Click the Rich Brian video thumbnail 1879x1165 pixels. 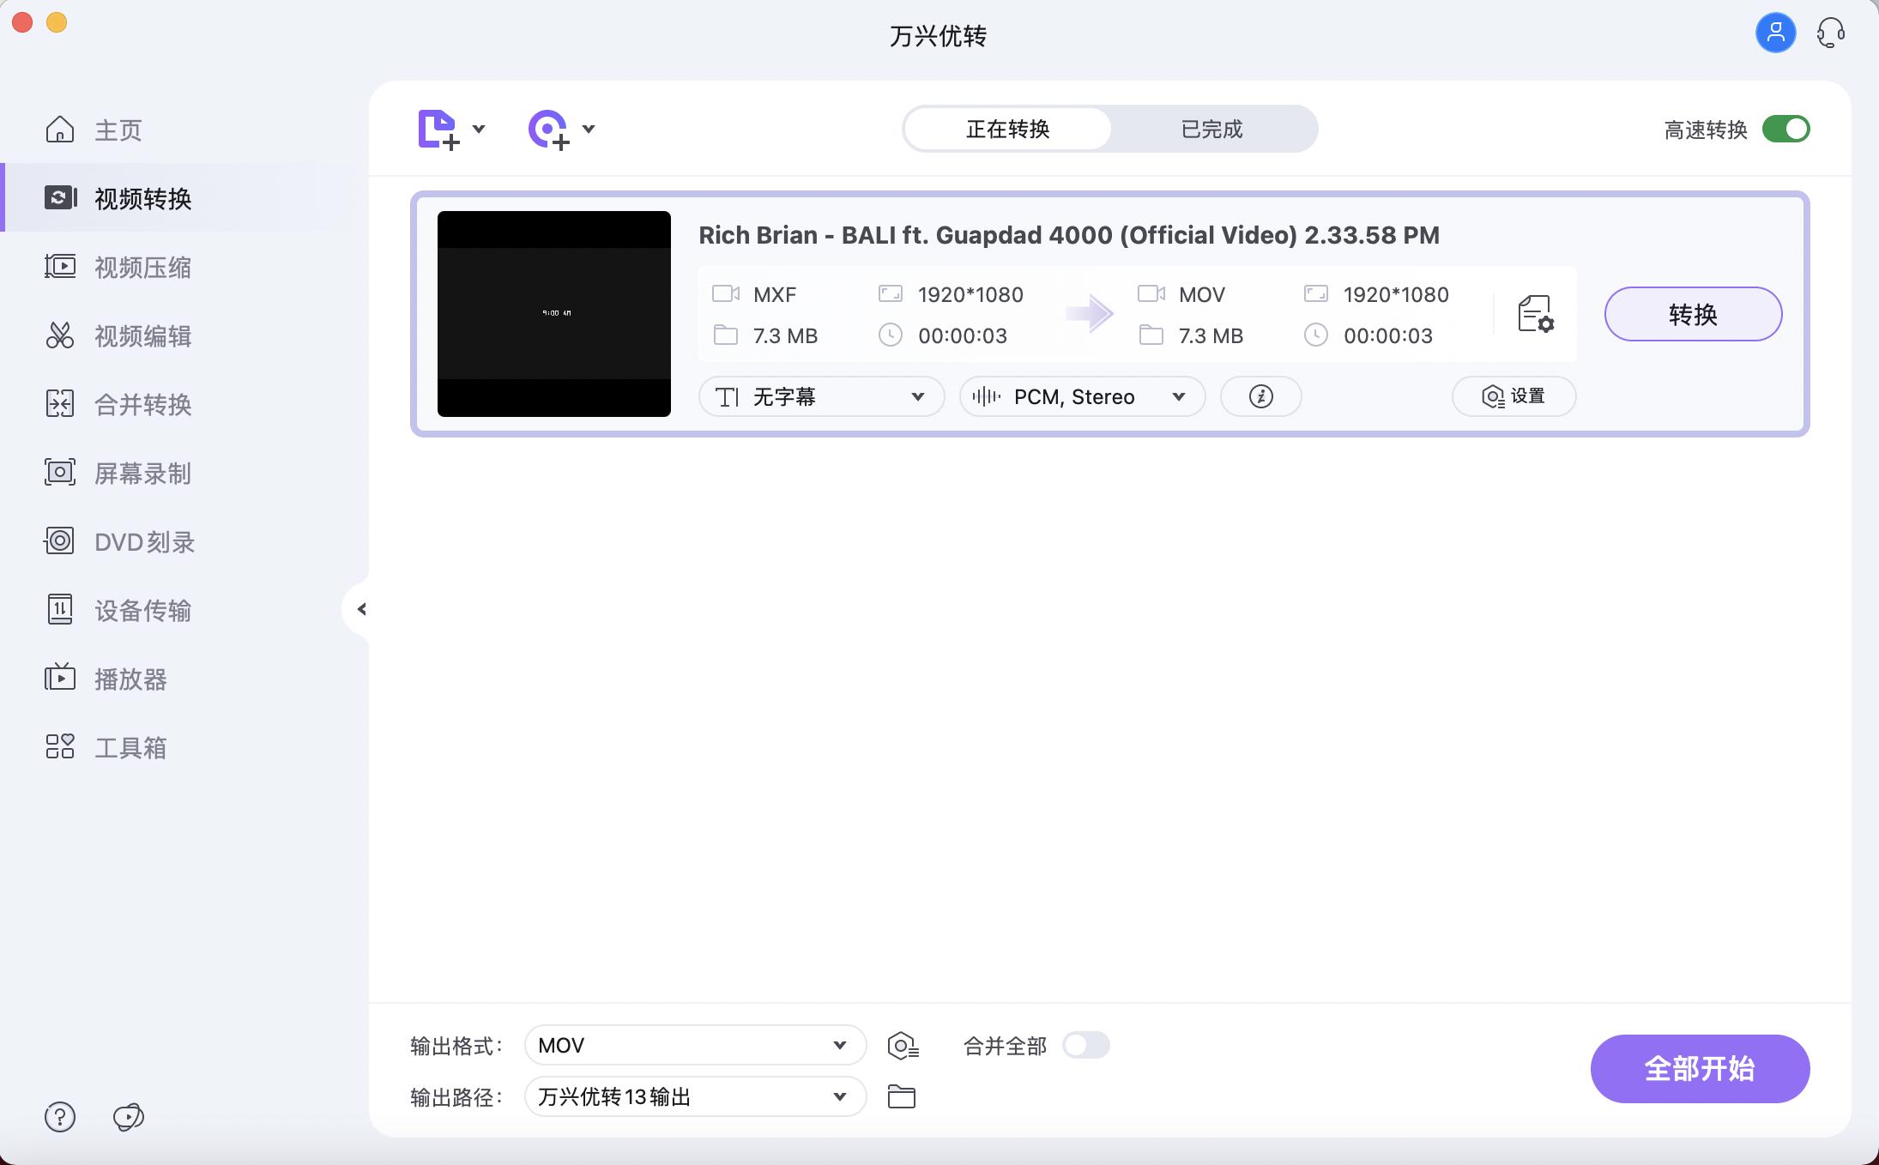point(553,314)
